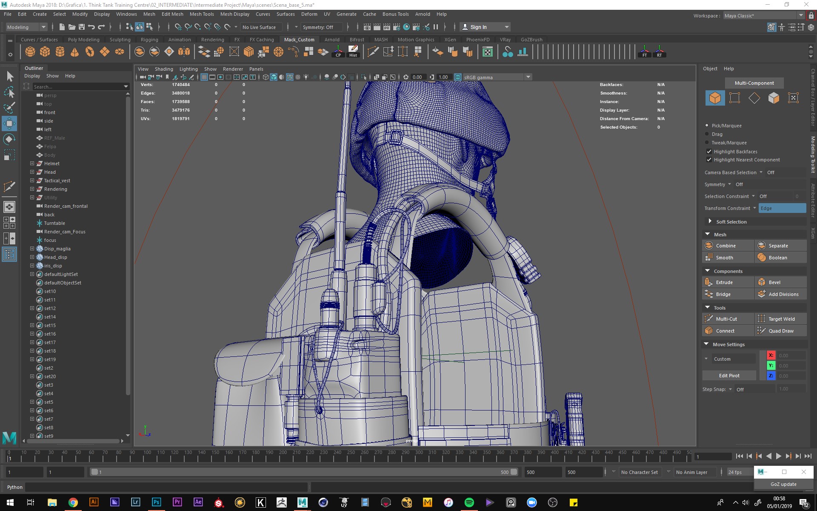Screen dimensions: 817x511
Task: Switch to the Poly Modeling shelf tab
Action: 83,40
